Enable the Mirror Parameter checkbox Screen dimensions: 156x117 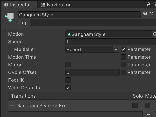click(x=123, y=65)
